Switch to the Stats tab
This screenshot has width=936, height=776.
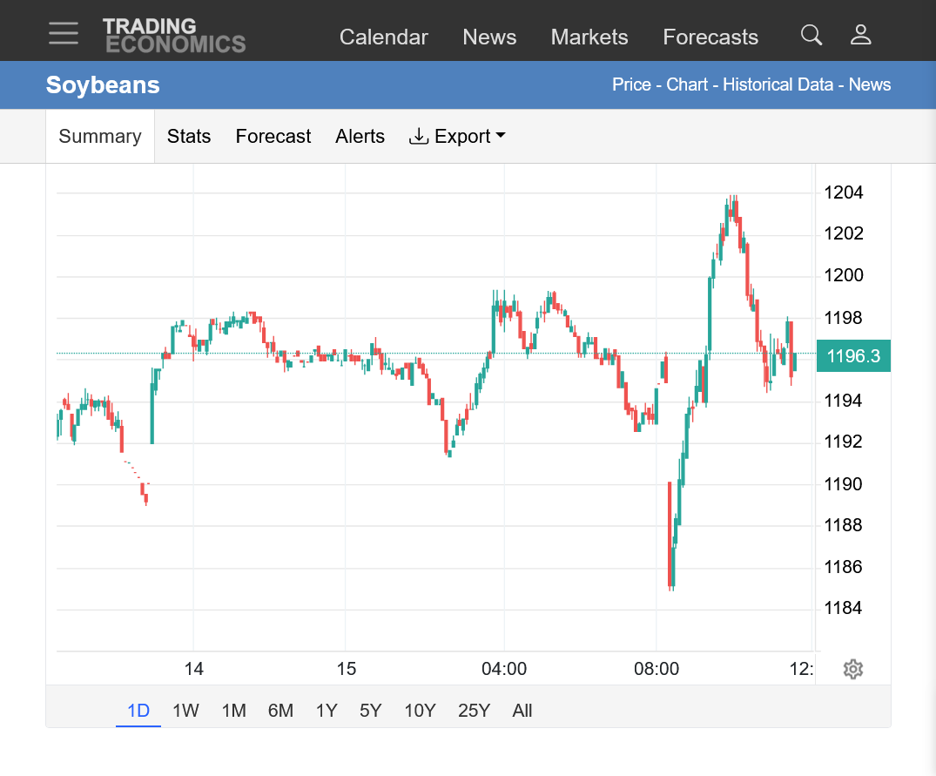point(189,136)
